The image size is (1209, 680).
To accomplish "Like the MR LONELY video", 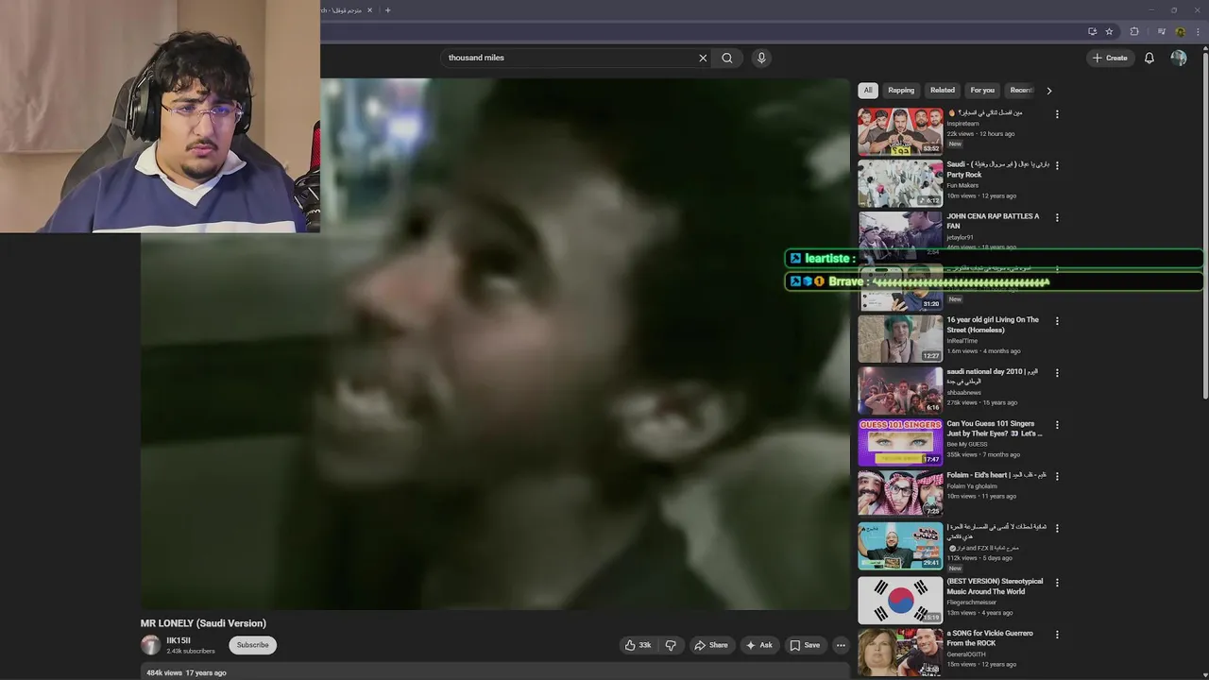I will pos(639,645).
